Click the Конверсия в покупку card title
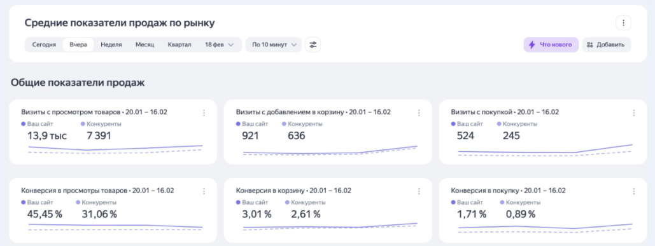 484,191
